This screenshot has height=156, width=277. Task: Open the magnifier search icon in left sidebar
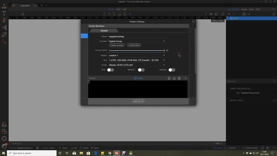[4, 42]
